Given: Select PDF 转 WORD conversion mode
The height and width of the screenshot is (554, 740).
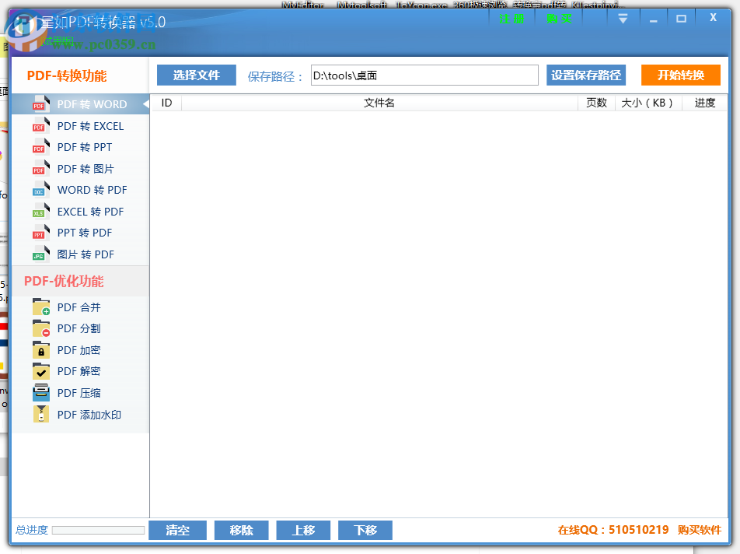Looking at the screenshot, I should (x=80, y=104).
